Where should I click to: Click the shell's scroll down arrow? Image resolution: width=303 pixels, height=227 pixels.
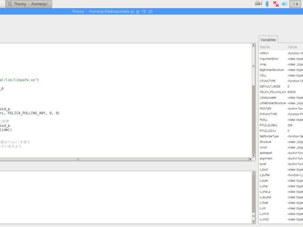[253, 221]
